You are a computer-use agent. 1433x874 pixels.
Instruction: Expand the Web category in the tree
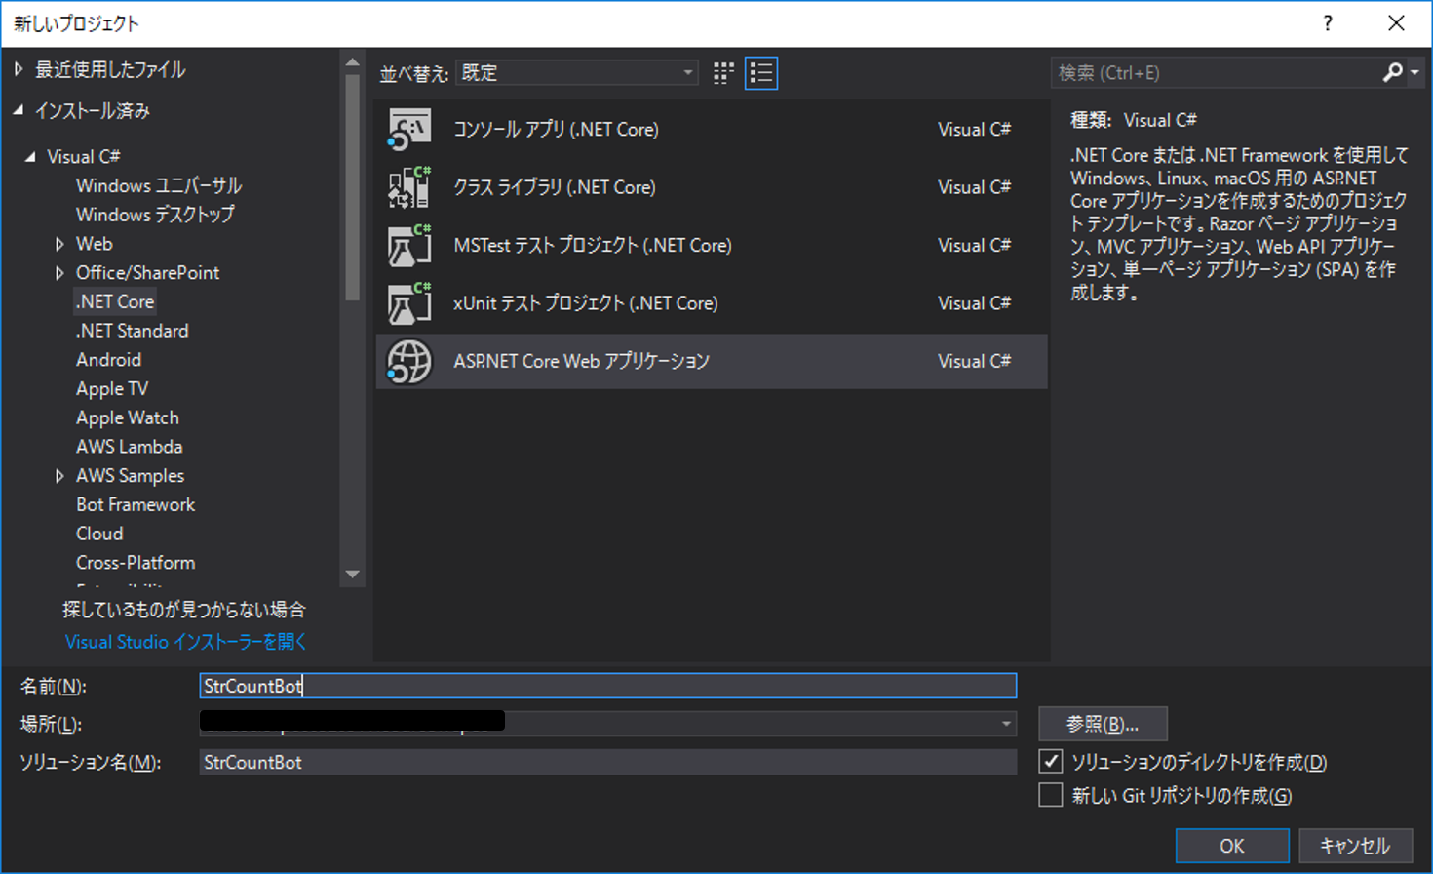click(60, 243)
